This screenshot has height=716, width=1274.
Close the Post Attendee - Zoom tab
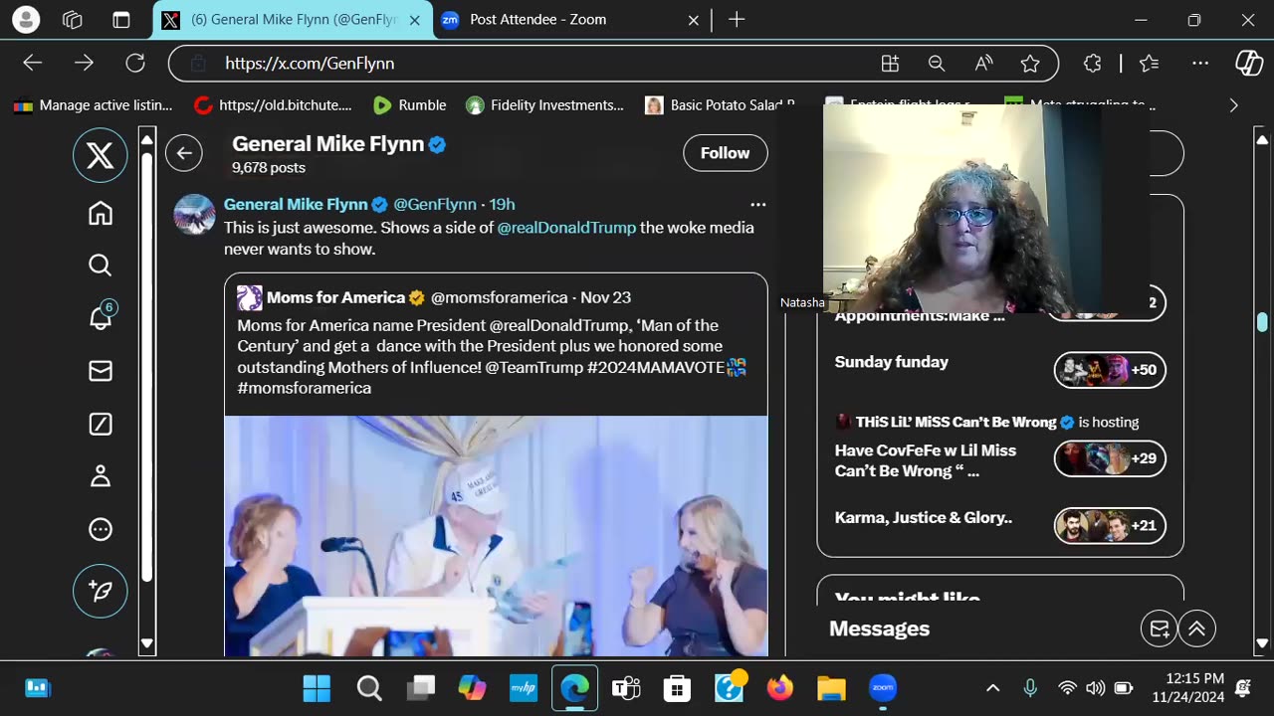tap(694, 20)
